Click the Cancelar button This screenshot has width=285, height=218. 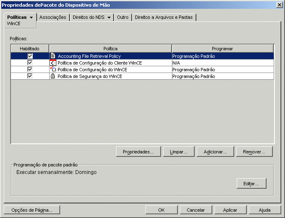click(196, 210)
